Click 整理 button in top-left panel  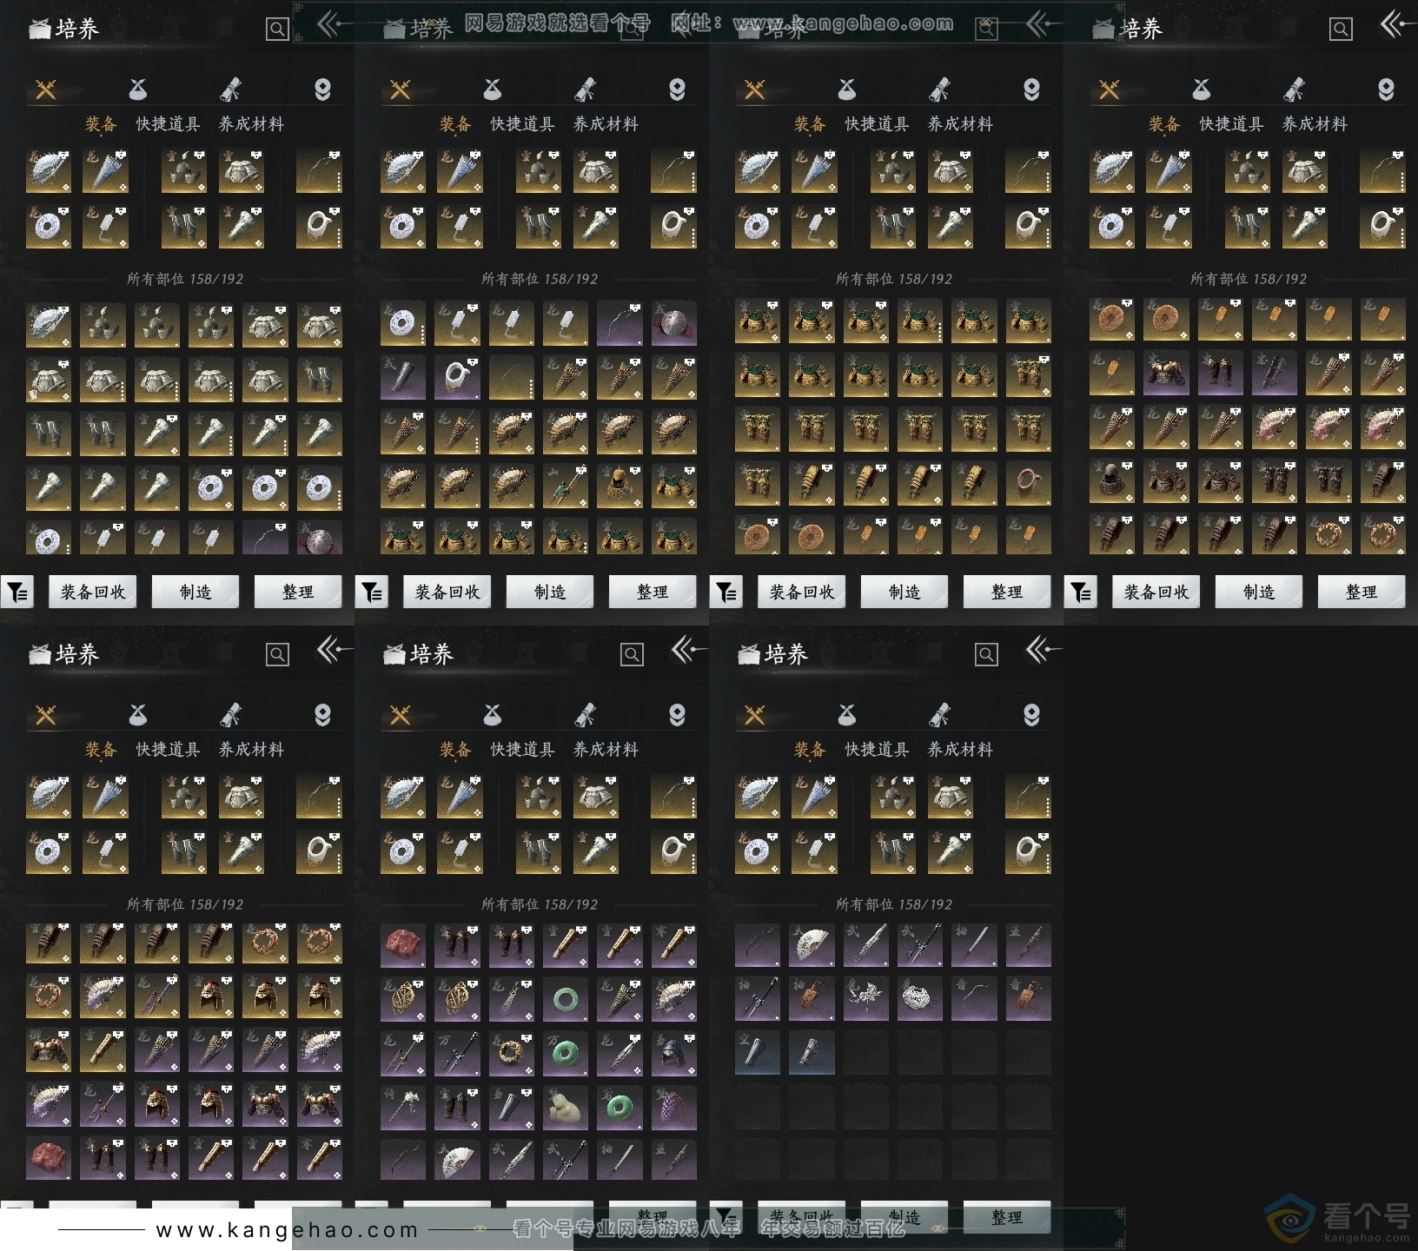pos(298,592)
